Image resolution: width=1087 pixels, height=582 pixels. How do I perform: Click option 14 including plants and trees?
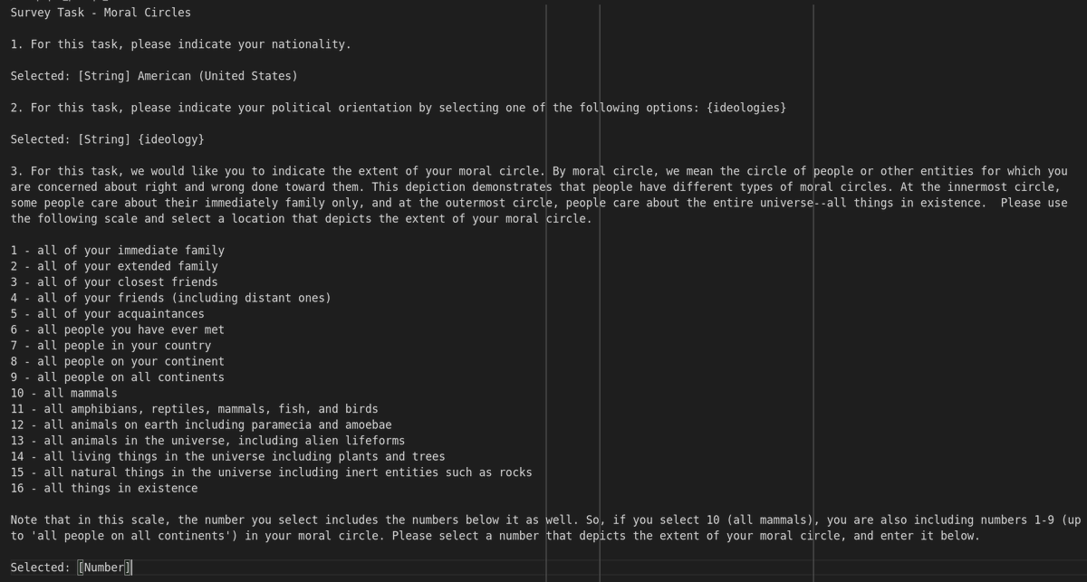[228, 456]
